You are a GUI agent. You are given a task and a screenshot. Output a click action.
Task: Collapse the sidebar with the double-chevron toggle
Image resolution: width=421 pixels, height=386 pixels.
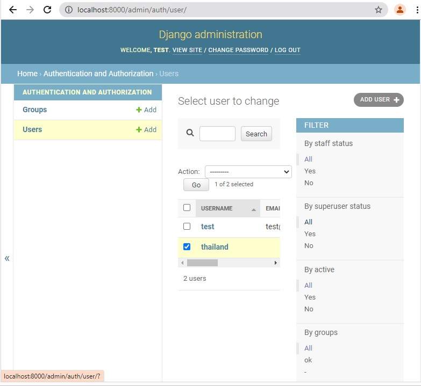coord(7,258)
